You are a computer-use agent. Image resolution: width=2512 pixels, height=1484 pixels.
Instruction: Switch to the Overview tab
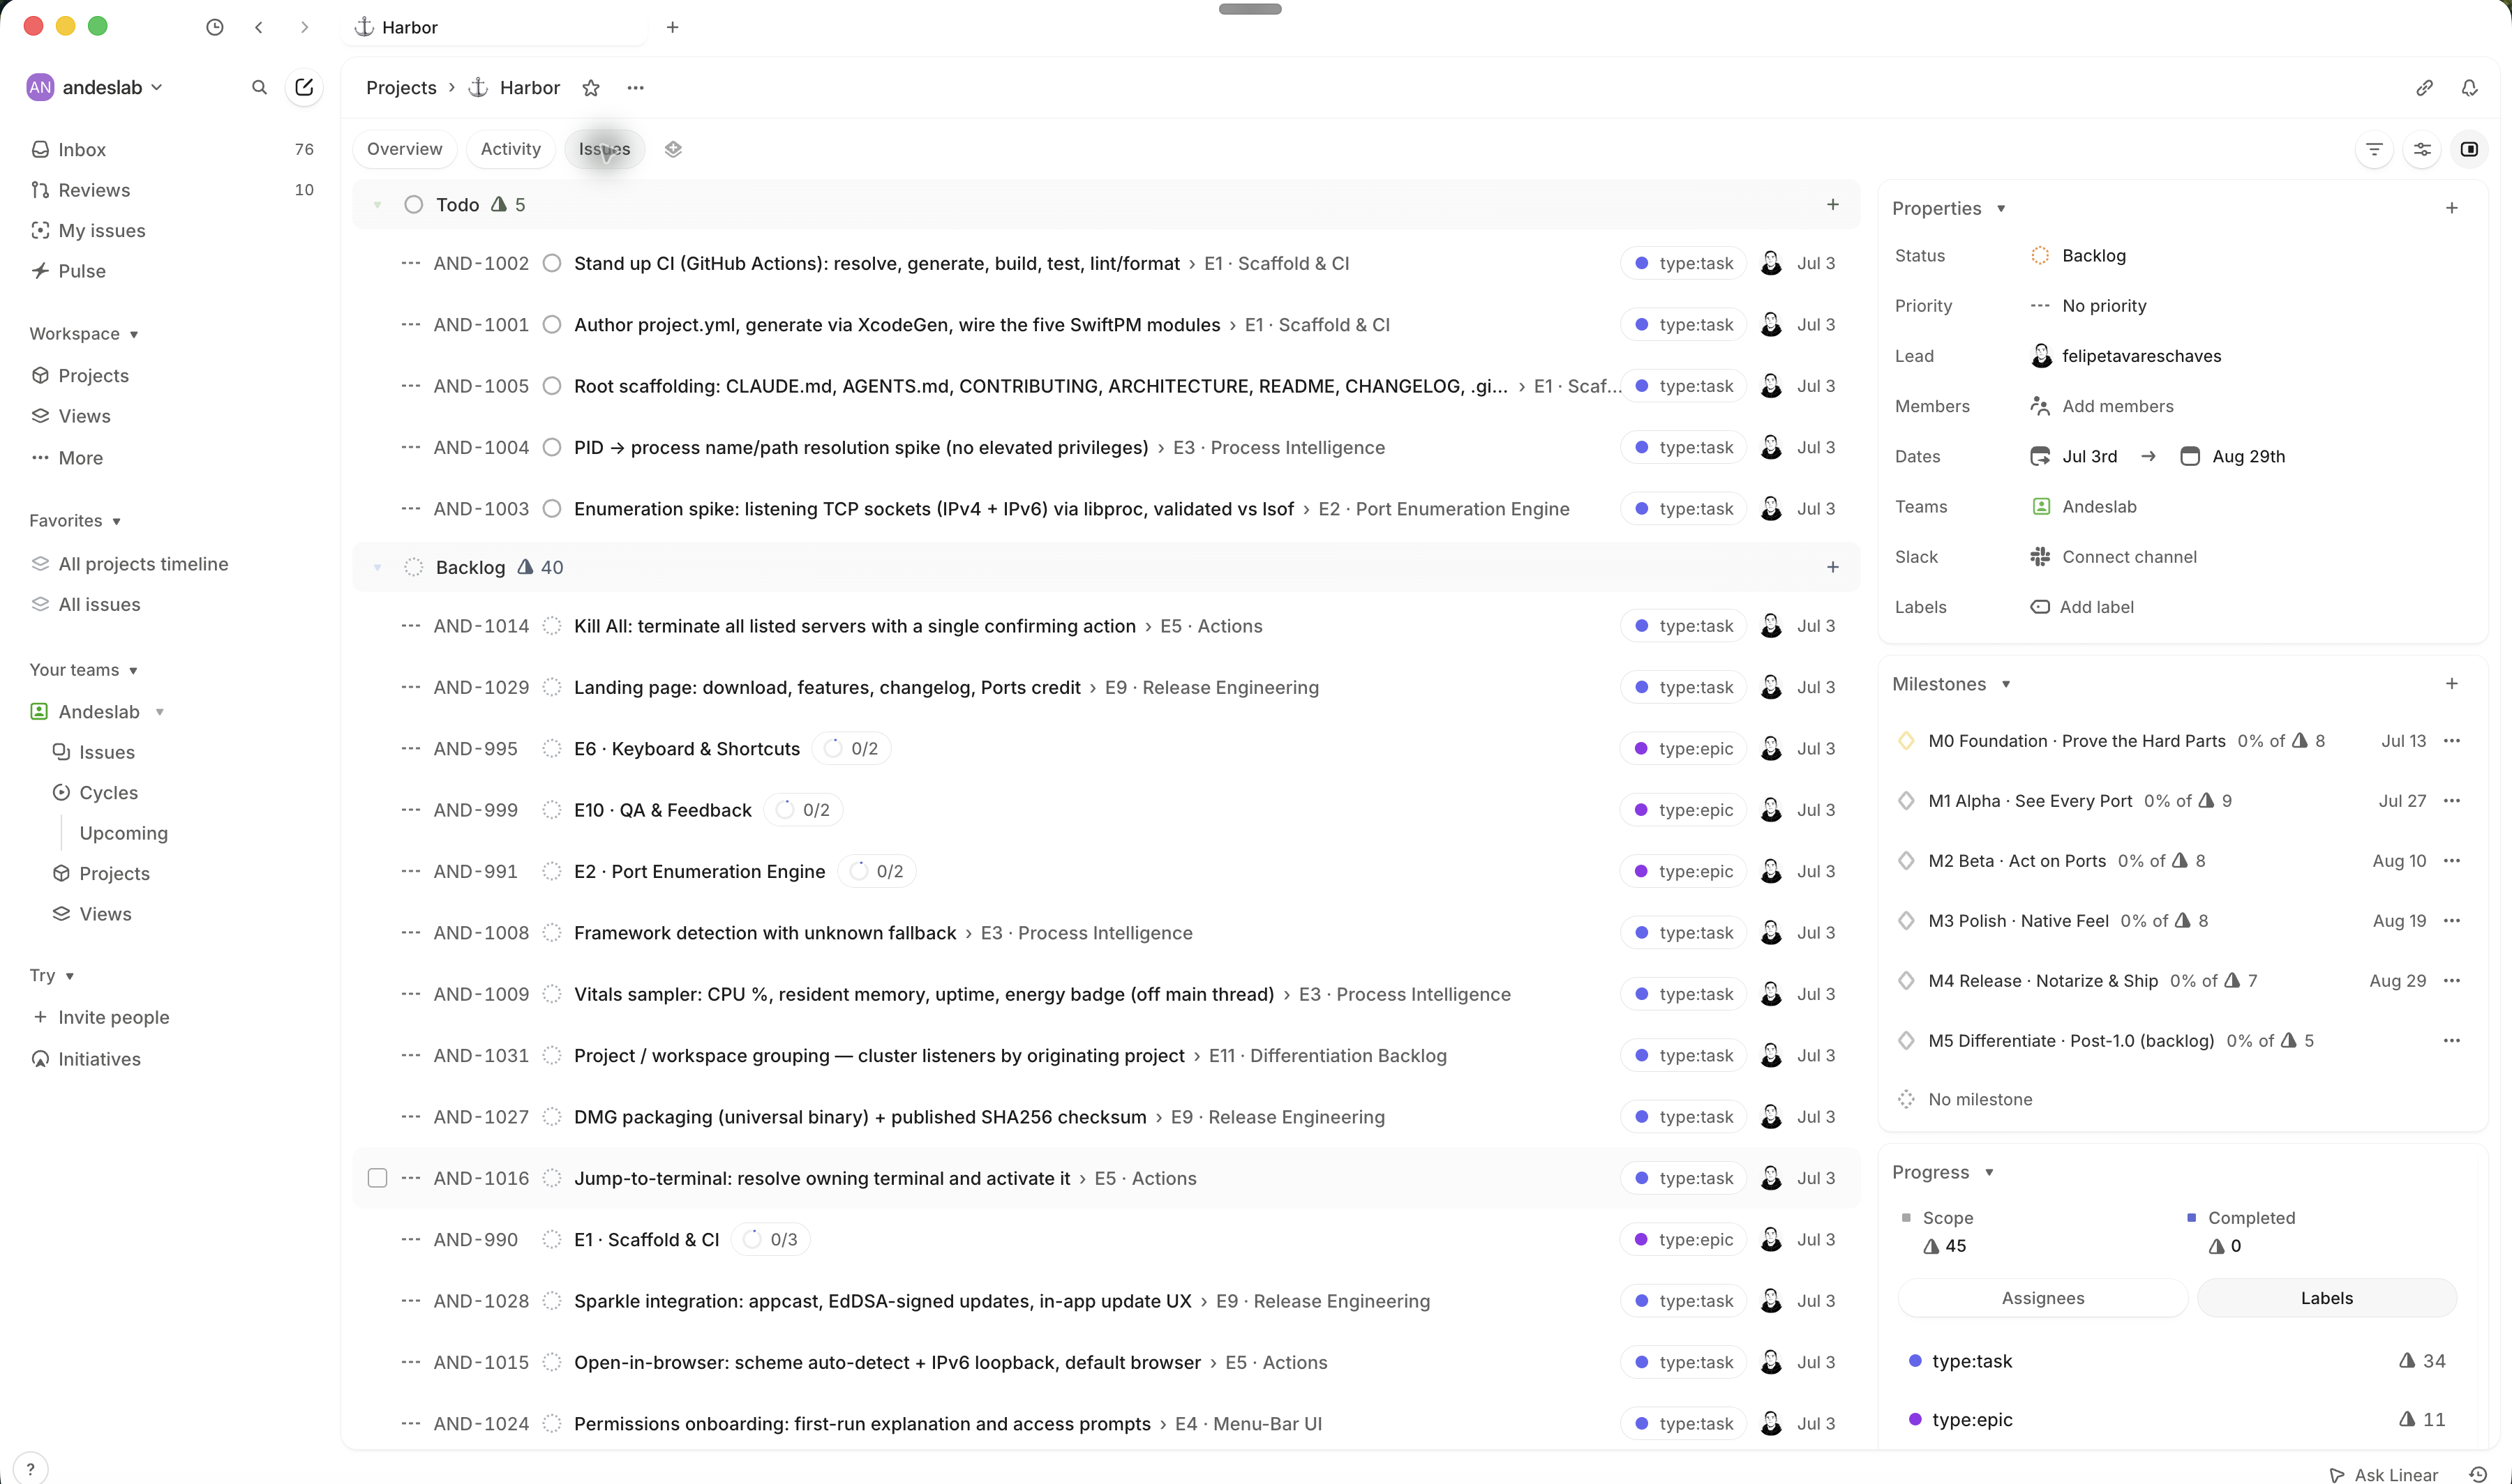tap(404, 149)
